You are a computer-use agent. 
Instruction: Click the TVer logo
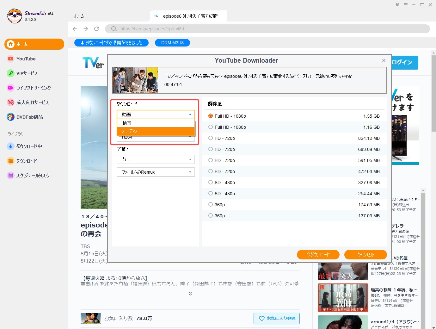click(x=93, y=63)
